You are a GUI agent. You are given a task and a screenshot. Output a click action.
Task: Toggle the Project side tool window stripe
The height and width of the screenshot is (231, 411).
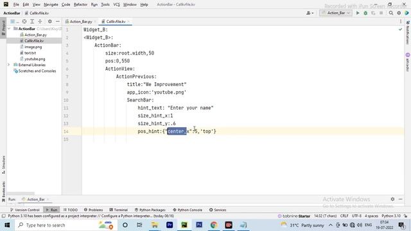click(x=3, y=28)
